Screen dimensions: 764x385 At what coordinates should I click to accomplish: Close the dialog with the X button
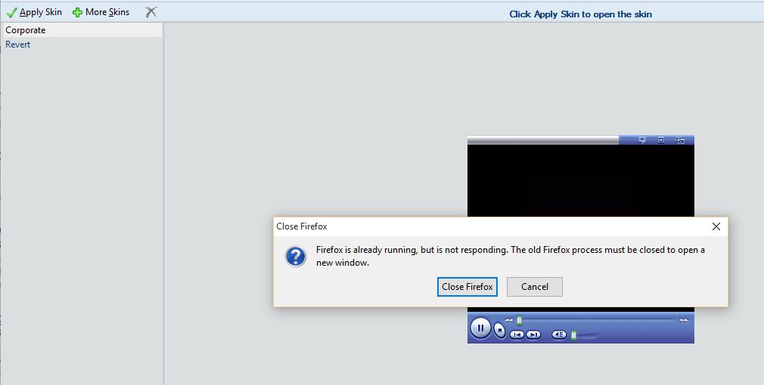tap(716, 226)
